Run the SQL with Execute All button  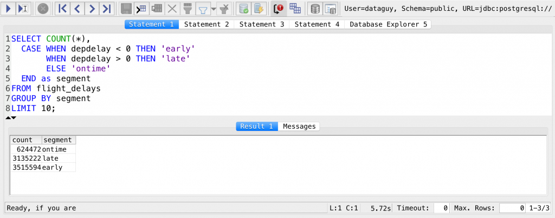pyautogui.click(x=9, y=8)
